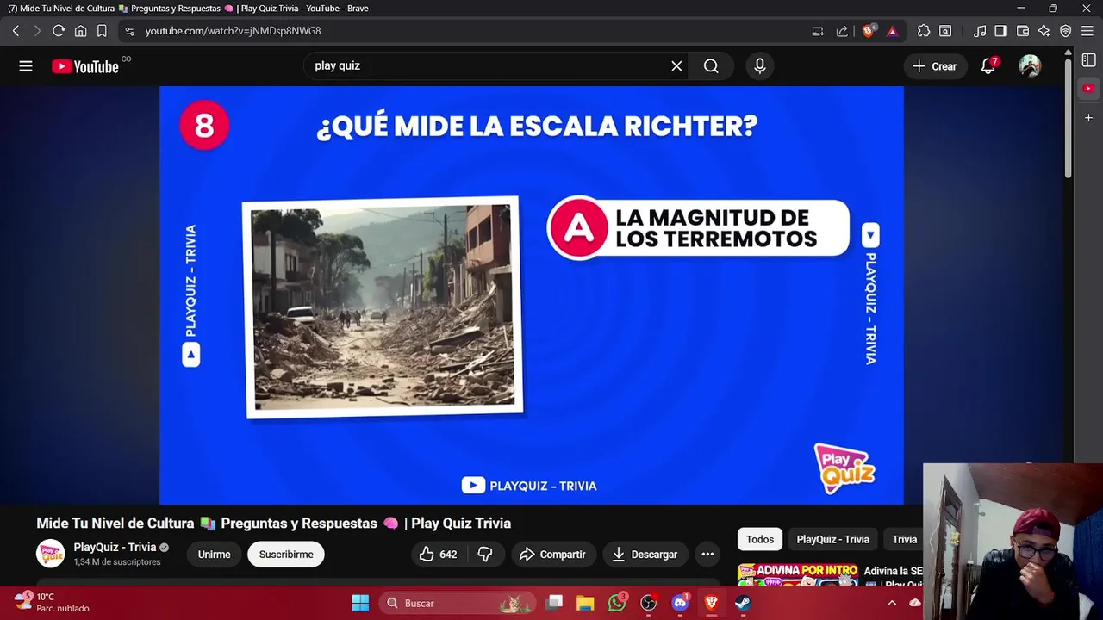Add a new item to the sidebar

1089,117
